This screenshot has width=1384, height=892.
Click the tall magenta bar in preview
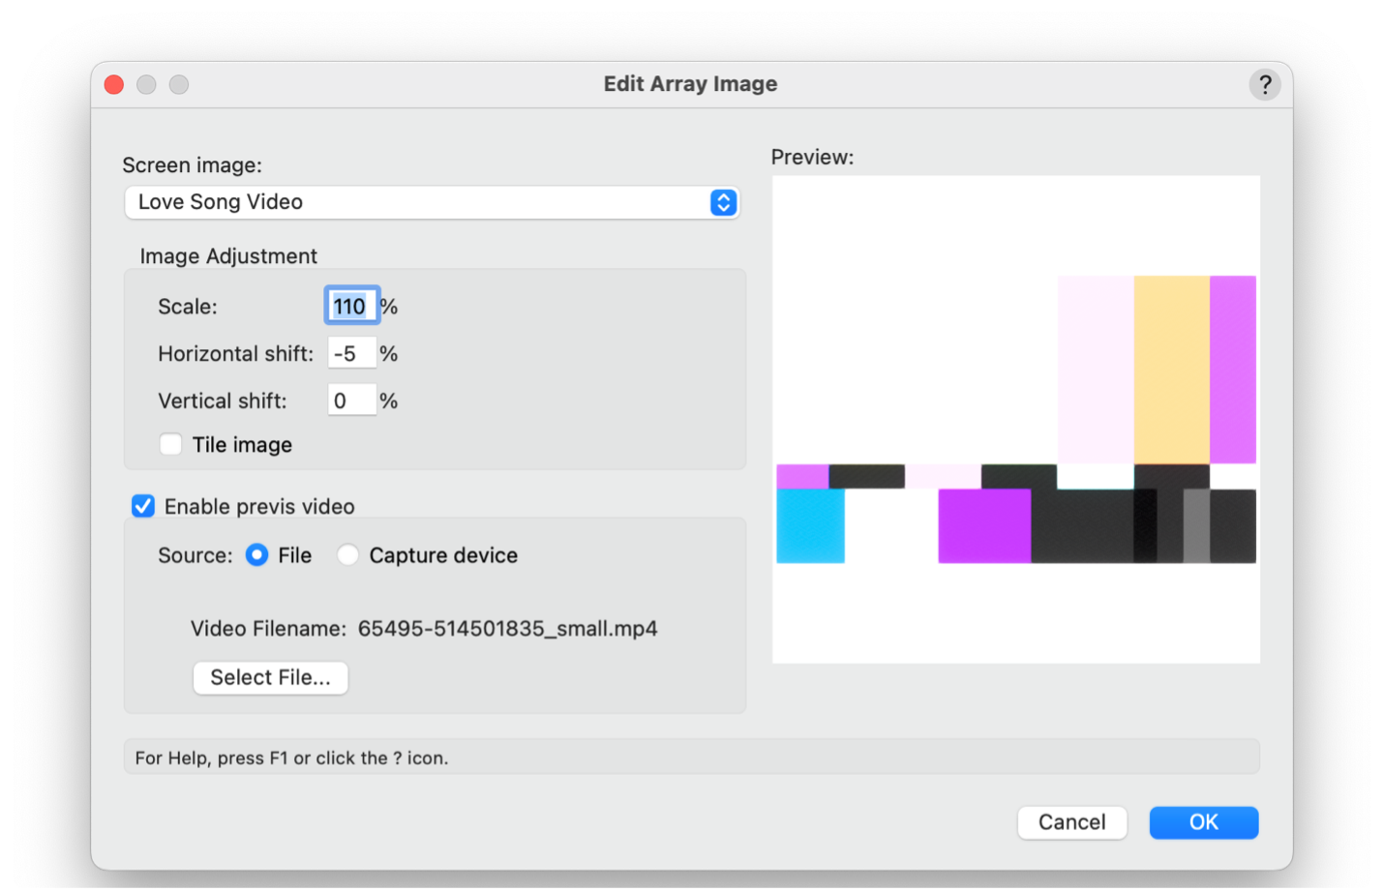tap(1232, 369)
